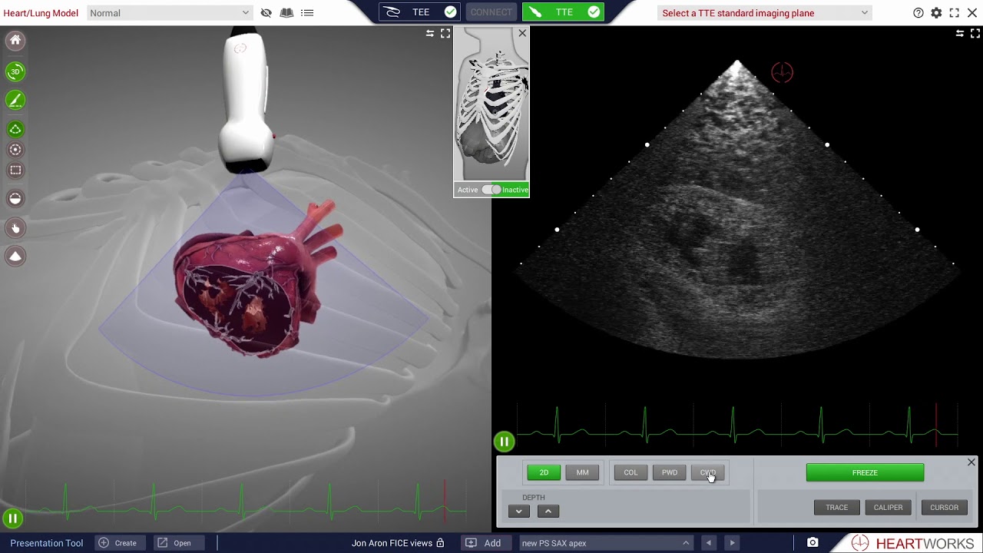This screenshot has height=553, width=983.
Task: Enable CWD continuous wave Doppler
Action: coord(708,472)
